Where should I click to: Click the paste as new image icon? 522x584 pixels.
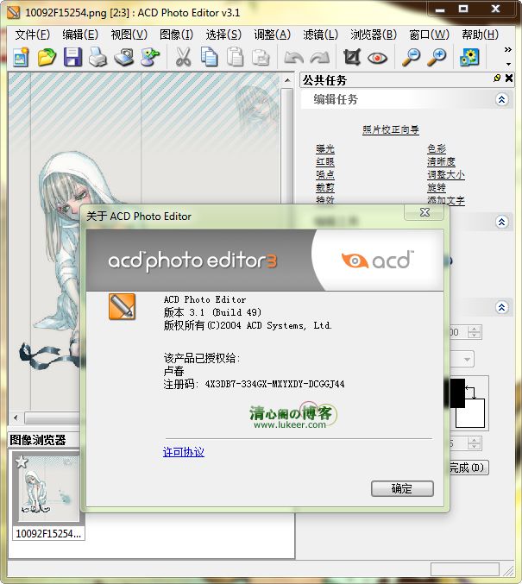point(261,57)
